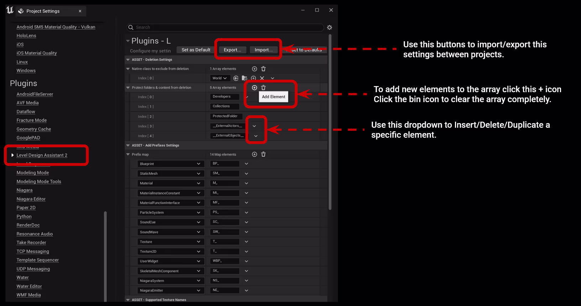Open the Blueprint class dropdown
The height and width of the screenshot is (306, 581).
(x=171, y=164)
